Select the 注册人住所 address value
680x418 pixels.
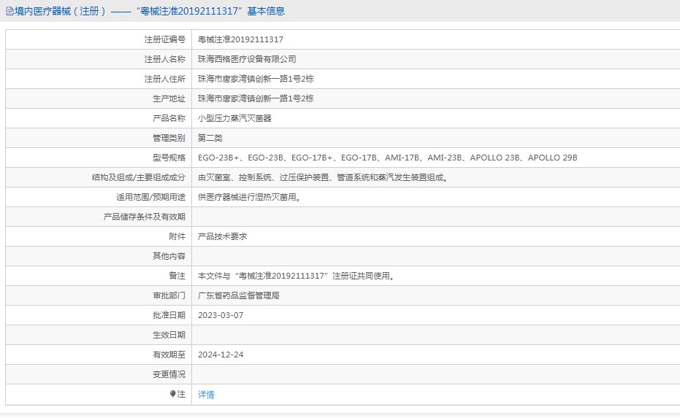click(256, 79)
